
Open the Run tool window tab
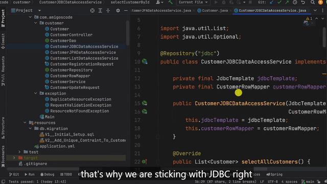(30, 174)
